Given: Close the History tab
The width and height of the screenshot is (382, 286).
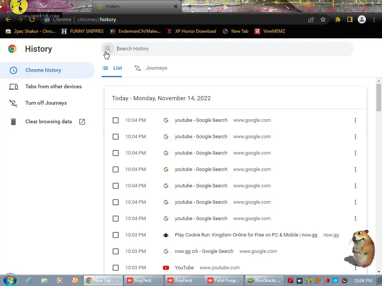Looking at the screenshot, I should pyautogui.click(x=176, y=6).
